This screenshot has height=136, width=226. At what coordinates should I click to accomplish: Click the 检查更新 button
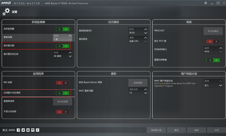coord(138,83)
